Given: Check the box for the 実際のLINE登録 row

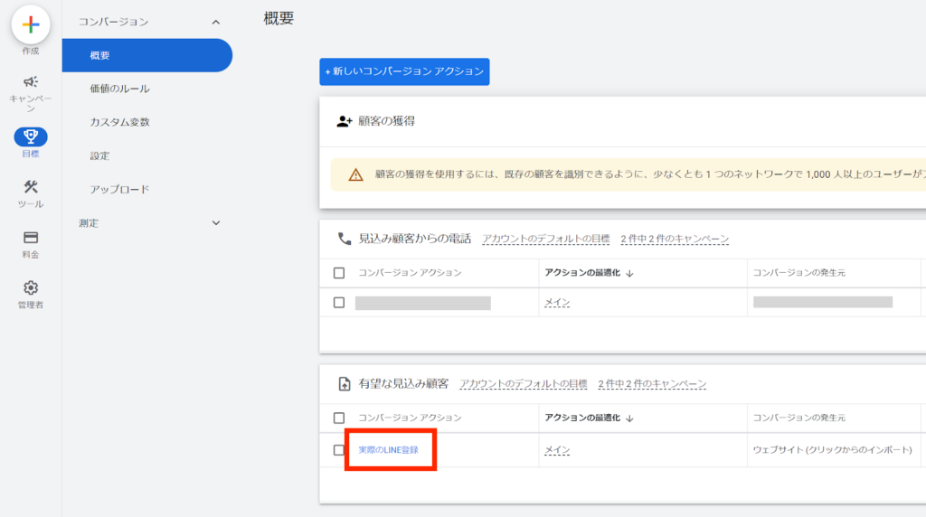Looking at the screenshot, I should pyautogui.click(x=339, y=450).
